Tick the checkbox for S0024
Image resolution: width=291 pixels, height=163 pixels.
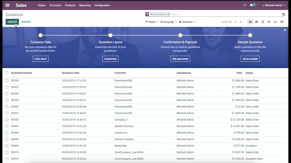click(x=7, y=94)
